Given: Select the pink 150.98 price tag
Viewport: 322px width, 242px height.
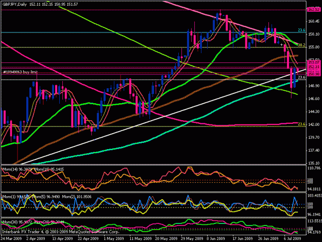Looking at the screenshot, I should click(314, 74).
